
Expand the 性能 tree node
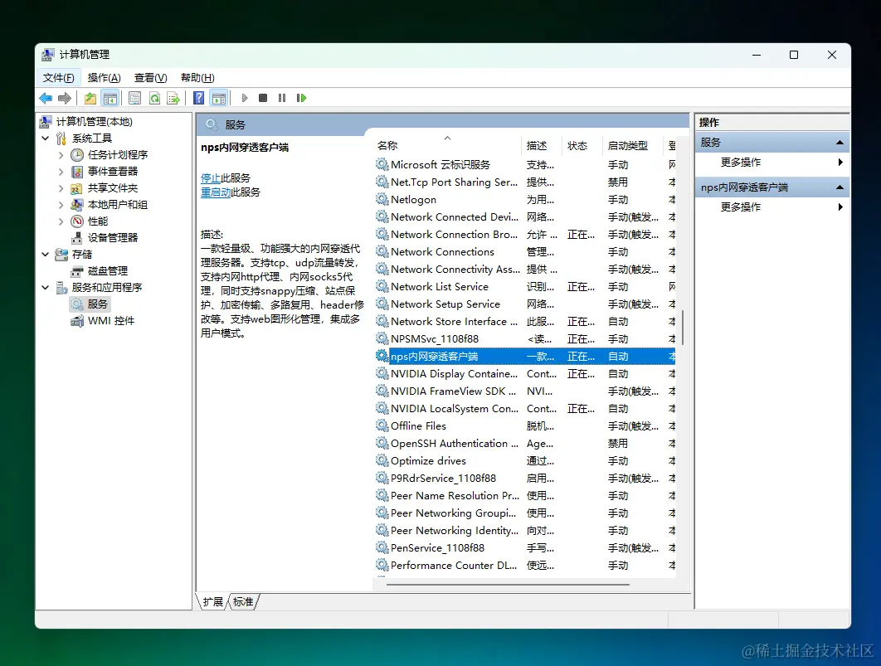(x=61, y=221)
